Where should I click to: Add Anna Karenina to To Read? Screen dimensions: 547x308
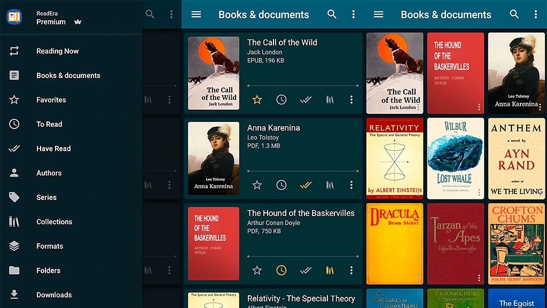[x=282, y=185]
